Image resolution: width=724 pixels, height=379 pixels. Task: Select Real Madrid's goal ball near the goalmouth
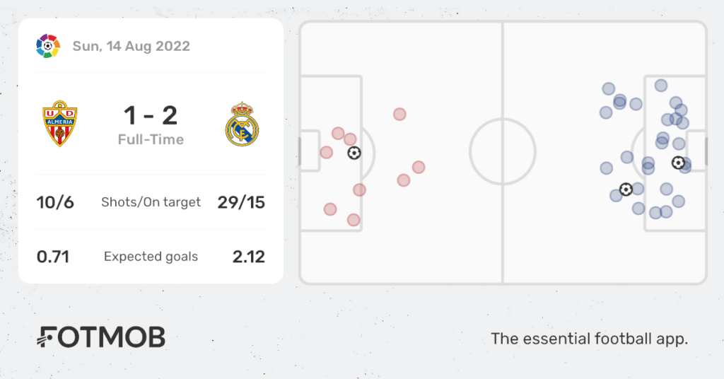(x=678, y=163)
